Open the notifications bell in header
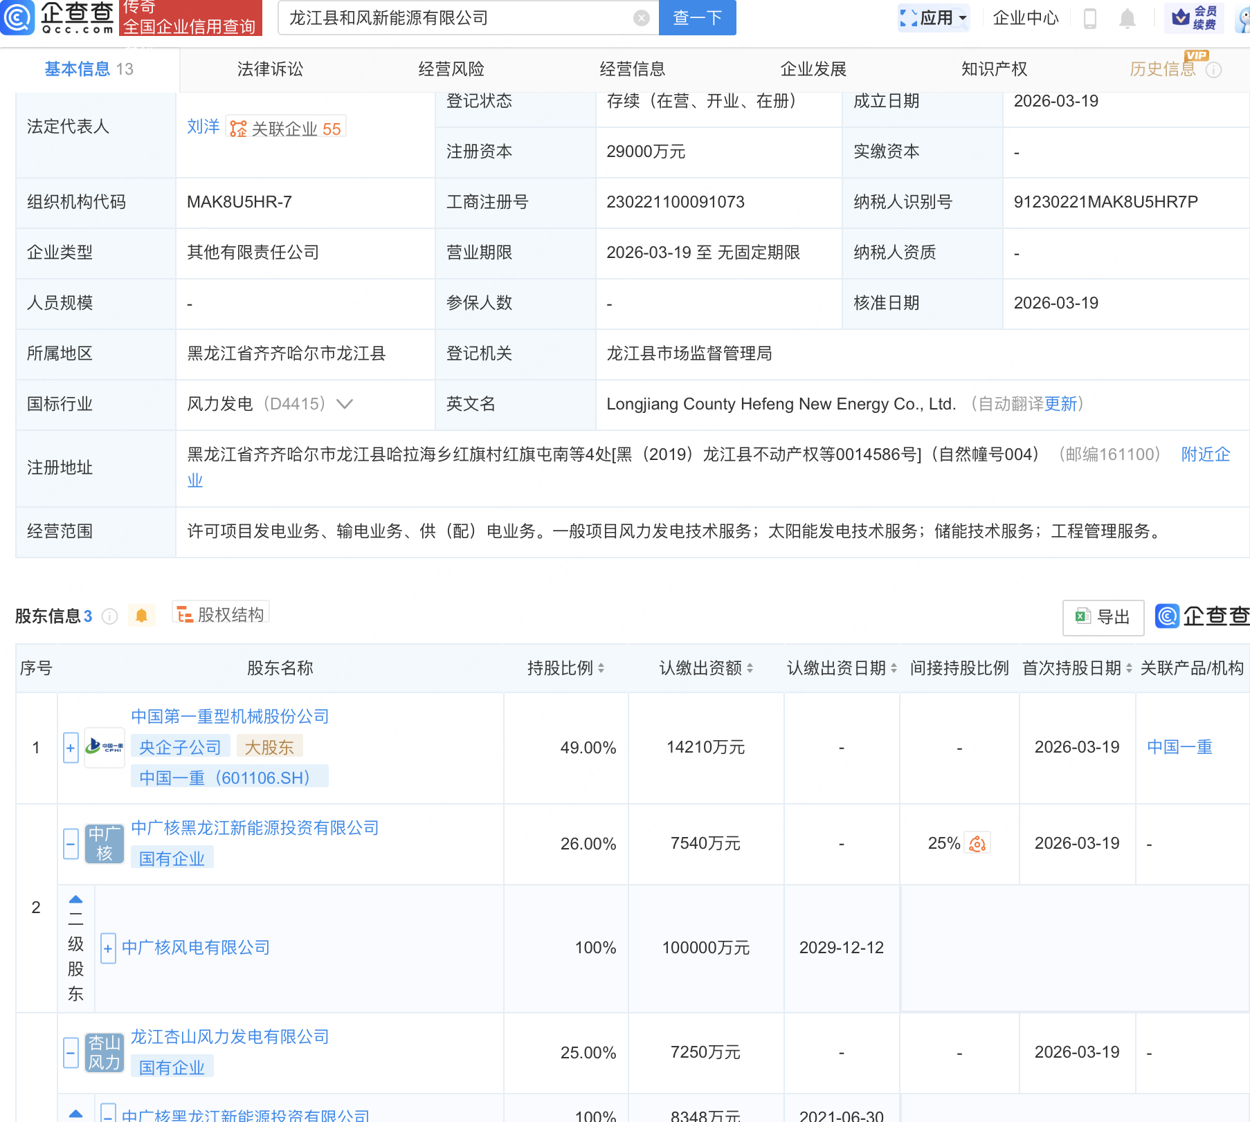The image size is (1250, 1122). pyautogui.click(x=1127, y=18)
